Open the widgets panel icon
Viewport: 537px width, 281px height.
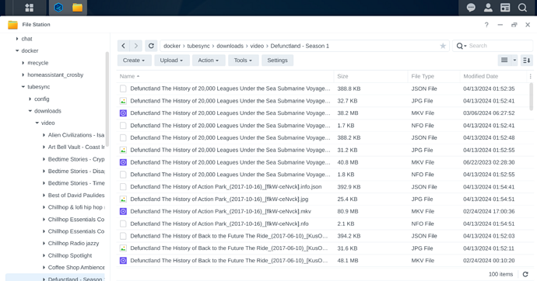tap(505, 8)
